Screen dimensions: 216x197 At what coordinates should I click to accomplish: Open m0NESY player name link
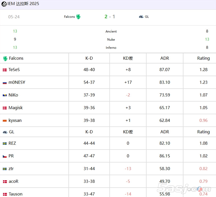[x=17, y=82]
